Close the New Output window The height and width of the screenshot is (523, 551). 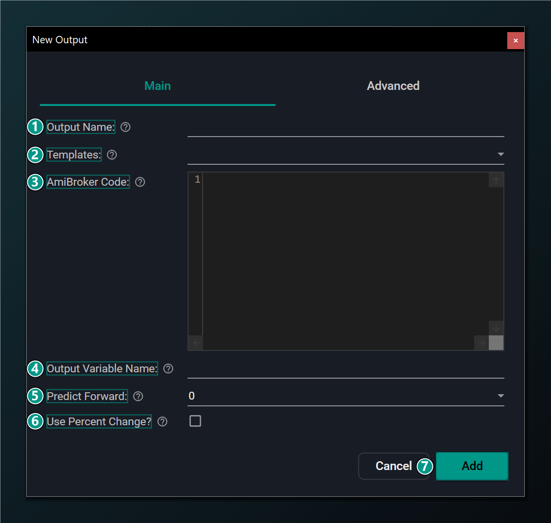click(x=516, y=40)
